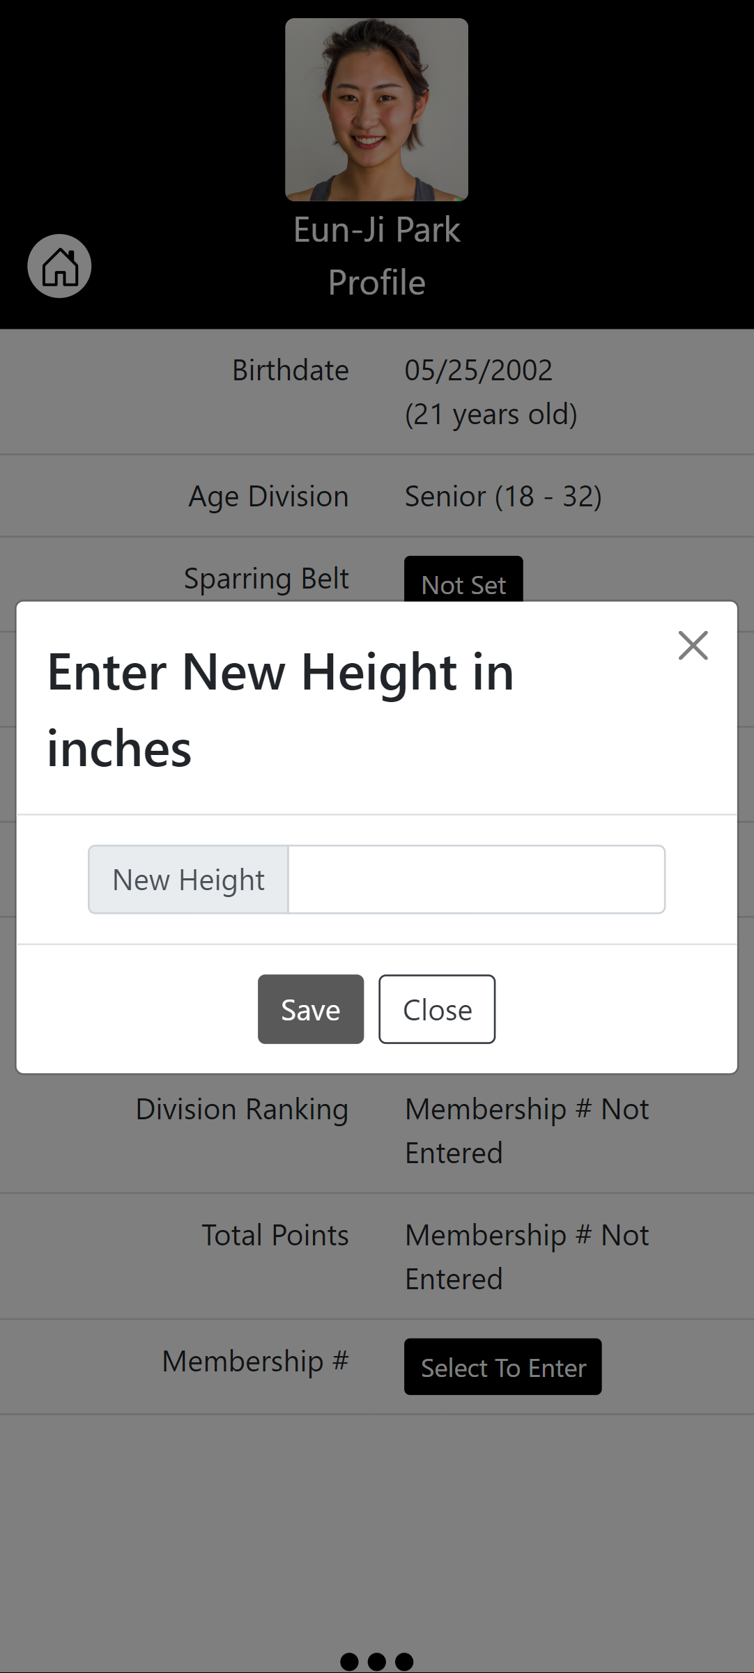Viewport: 754px width, 1673px height.
Task: Click Eun-Ji Park's profile photo
Action: [x=376, y=109]
